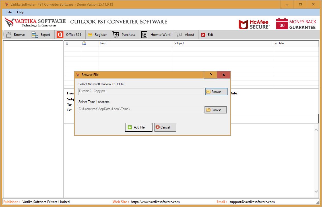Cancel the Browse File dialog
Screen dimensions: 322x207
(165, 127)
